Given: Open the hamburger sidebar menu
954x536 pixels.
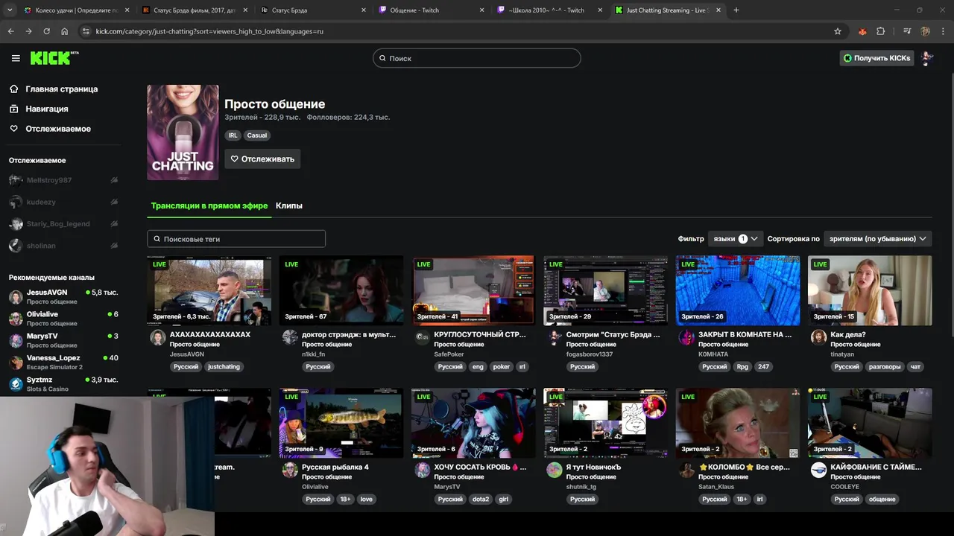Looking at the screenshot, I should click(16, 58).
